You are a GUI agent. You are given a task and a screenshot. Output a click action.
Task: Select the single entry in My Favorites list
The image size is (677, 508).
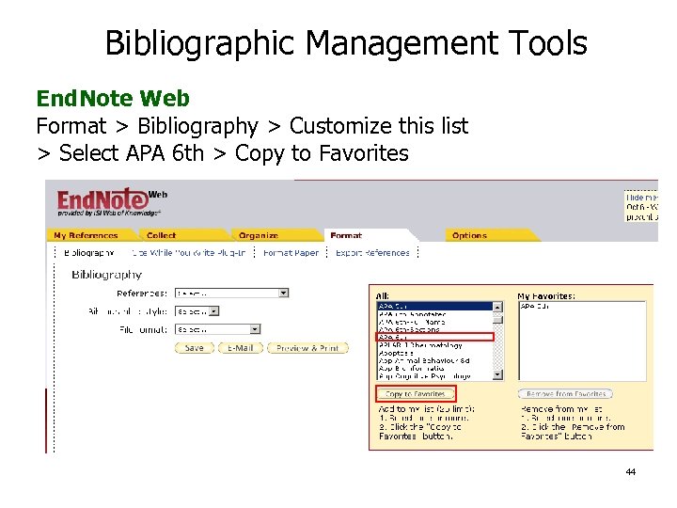pos(582,307)
